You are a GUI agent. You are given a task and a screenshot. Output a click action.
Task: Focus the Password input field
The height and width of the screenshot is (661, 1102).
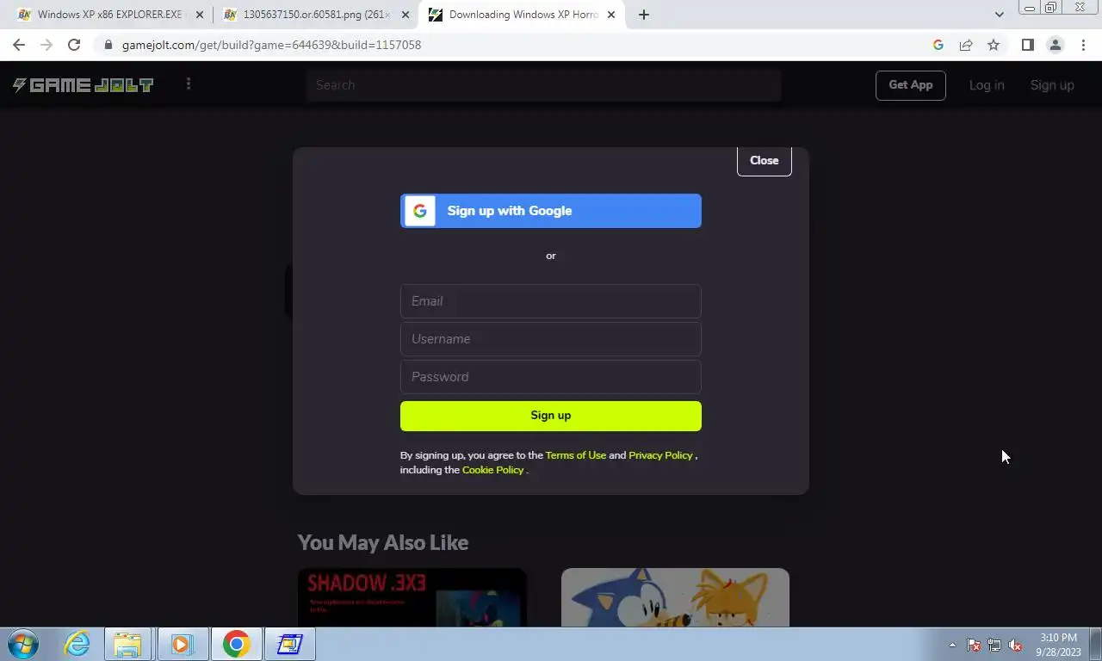[551, 377]
